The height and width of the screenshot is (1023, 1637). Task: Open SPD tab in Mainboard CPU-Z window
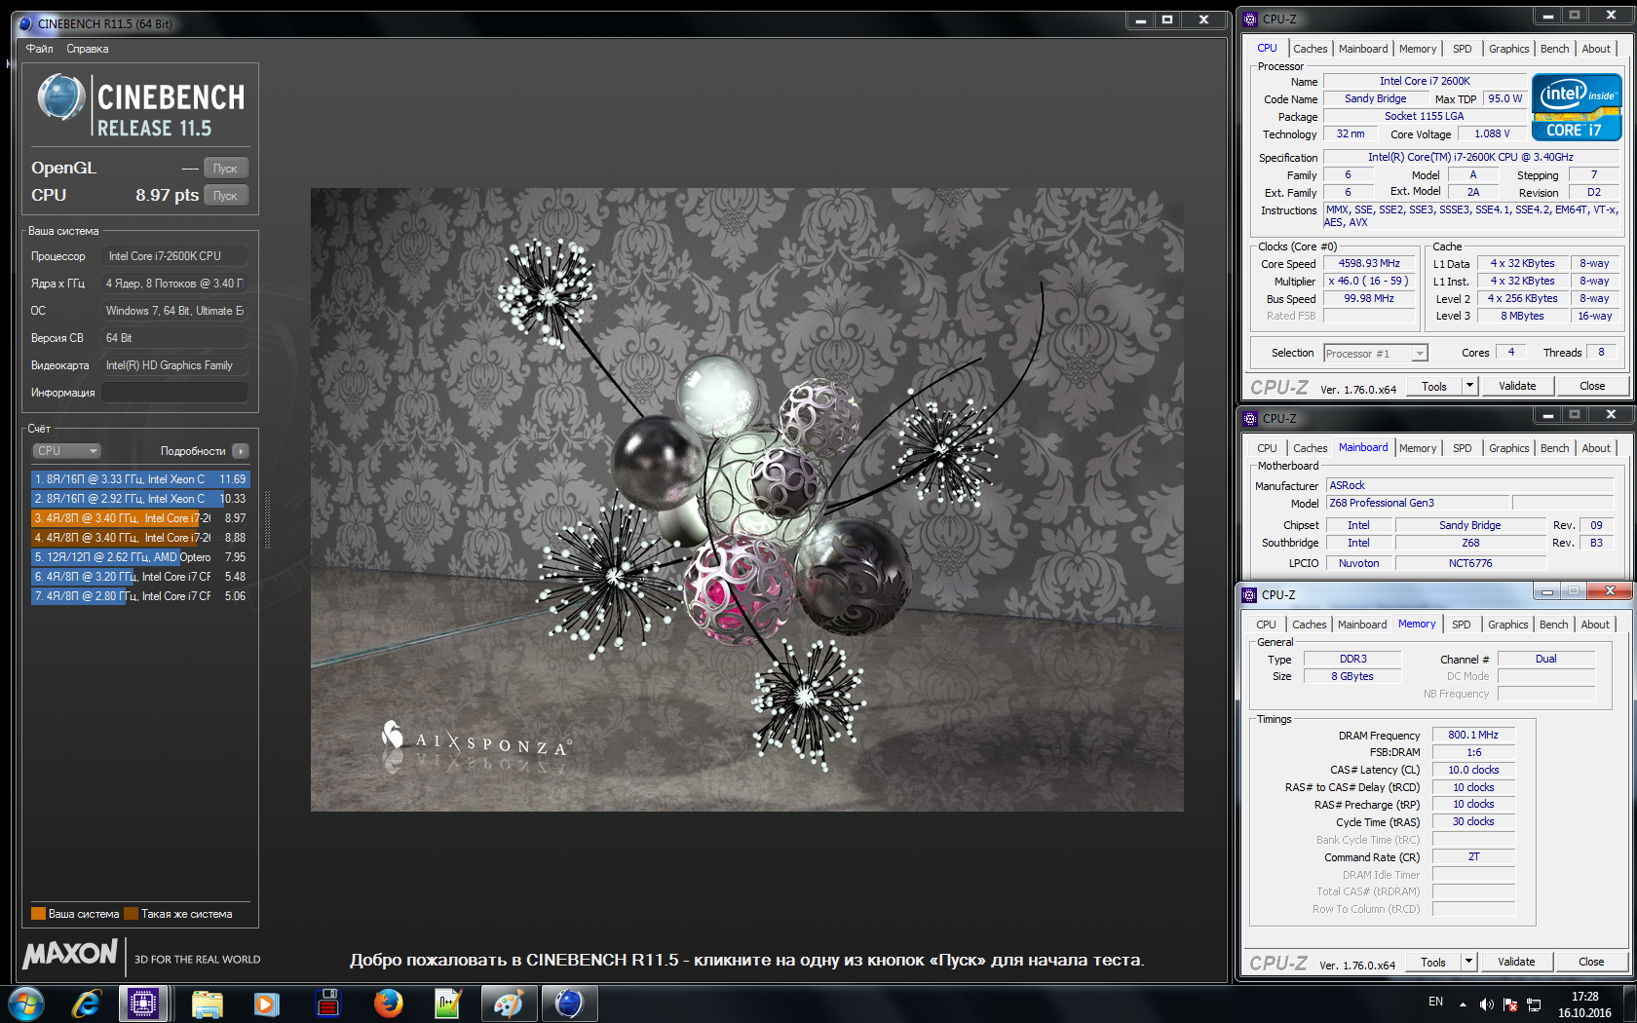point(1463,448)
